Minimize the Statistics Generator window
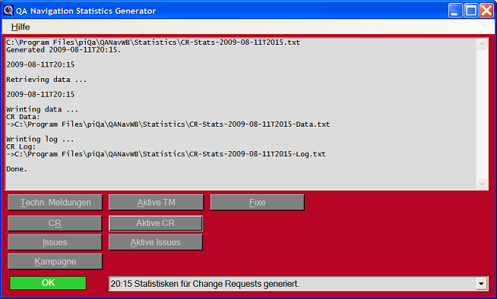This screenshot has width=497, height=299. pos(455,11)
